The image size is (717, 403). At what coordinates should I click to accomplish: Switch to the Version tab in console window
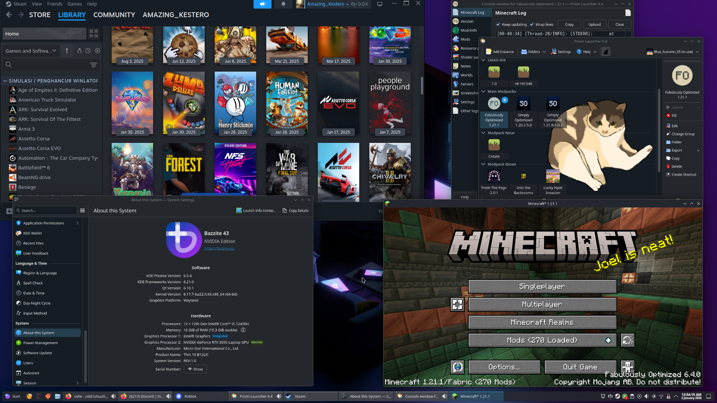466,21
